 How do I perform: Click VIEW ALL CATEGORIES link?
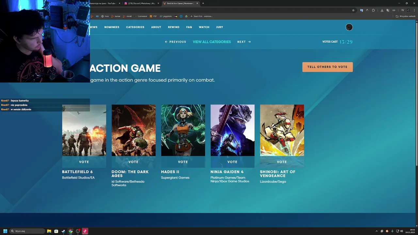[212, 42]
